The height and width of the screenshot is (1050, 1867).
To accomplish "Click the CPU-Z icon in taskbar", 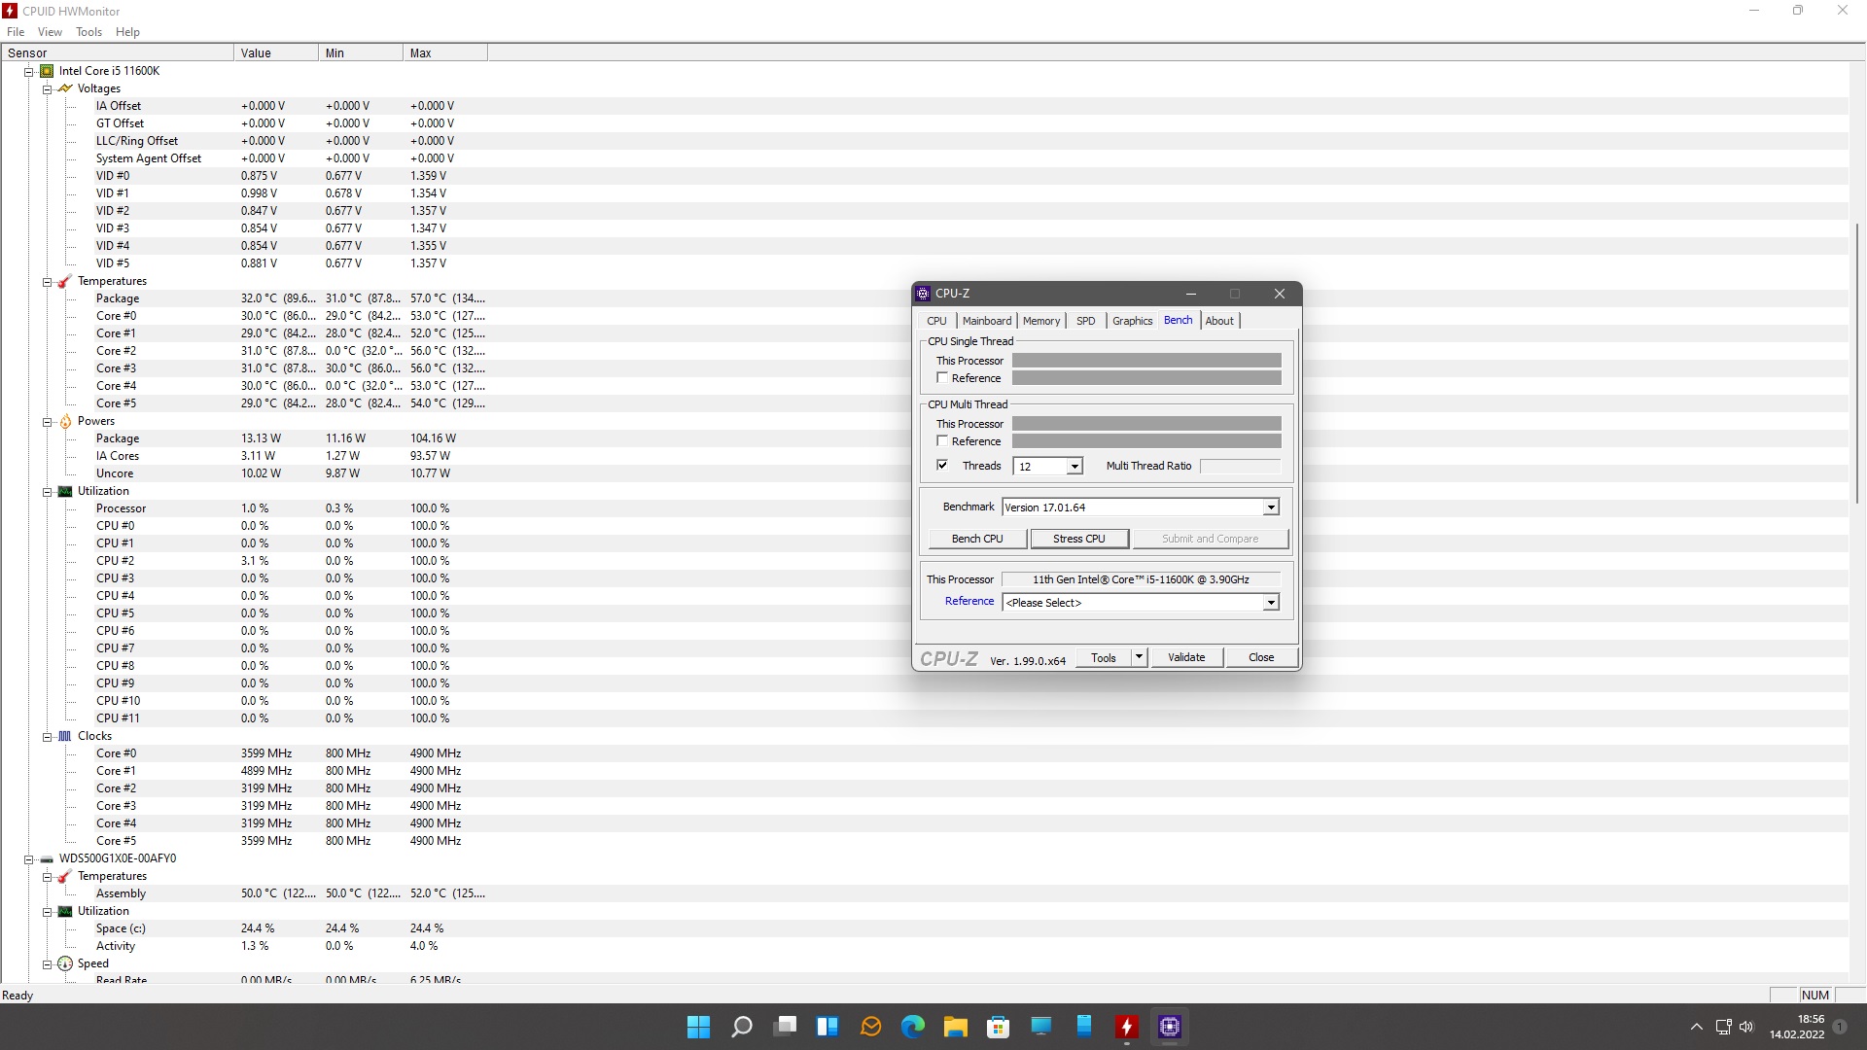I will point(1169,1027).
